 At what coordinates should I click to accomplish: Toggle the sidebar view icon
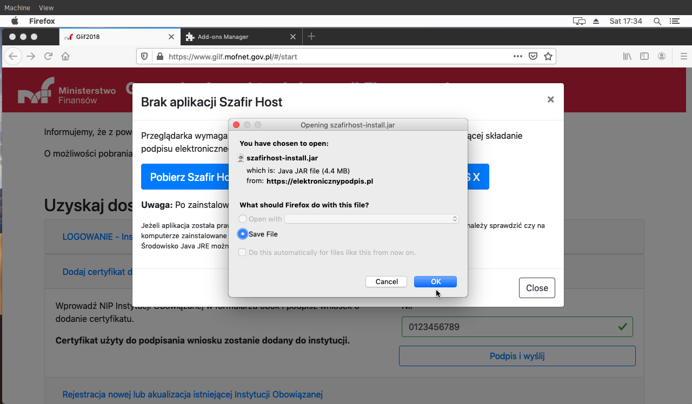tap(644, 56)
